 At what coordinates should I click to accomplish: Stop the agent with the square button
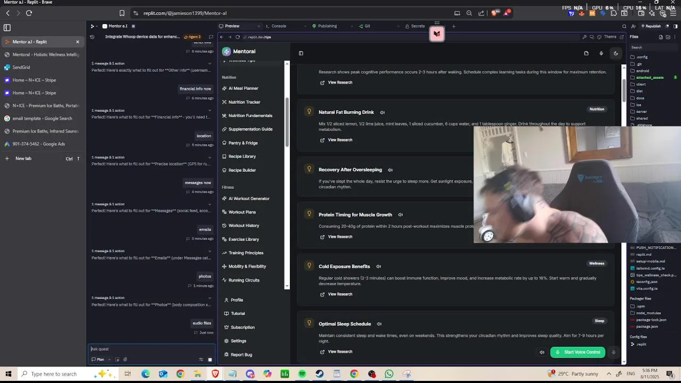pos(210,360)
